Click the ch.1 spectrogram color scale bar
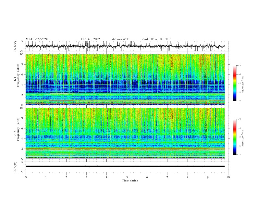The height and width of the screenshot is (199, 257). pyautogui.click(x=235, y=83)
